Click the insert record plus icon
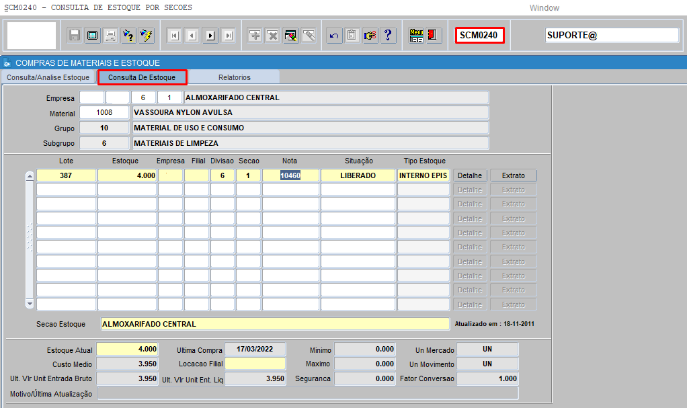The image size is (687, 408). point(255,35)
